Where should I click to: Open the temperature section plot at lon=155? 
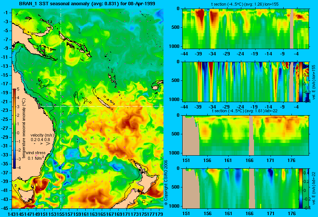pos(246,28)
